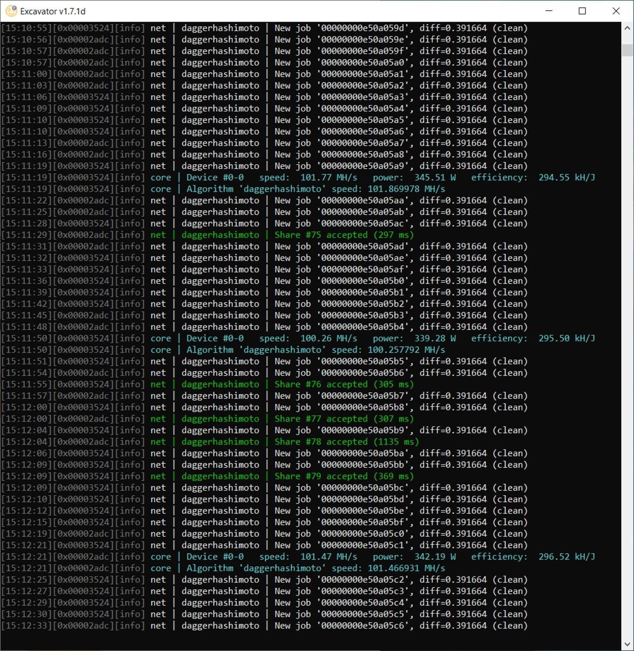The image size is (634, 651).
Task: Click the timestamp '[15:11:00]'
Action: (27, 74)
